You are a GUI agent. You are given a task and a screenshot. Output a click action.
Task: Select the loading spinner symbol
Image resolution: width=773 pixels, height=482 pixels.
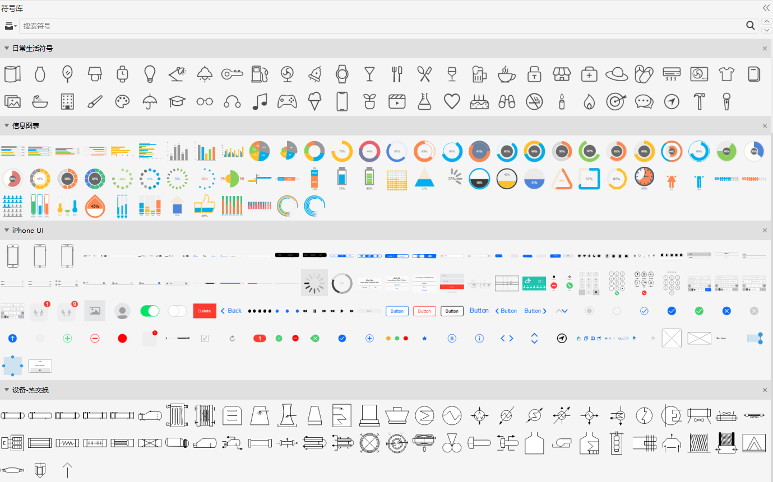pos(314,283)
